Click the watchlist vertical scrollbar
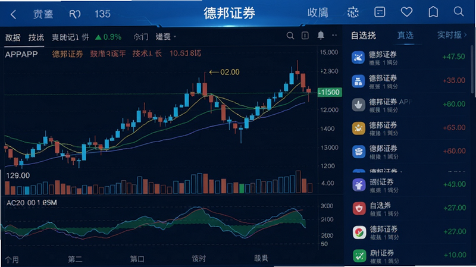Image resolution: width=476 pixels, height=267 pixels. pyautogui.click(x=472, y=69)
